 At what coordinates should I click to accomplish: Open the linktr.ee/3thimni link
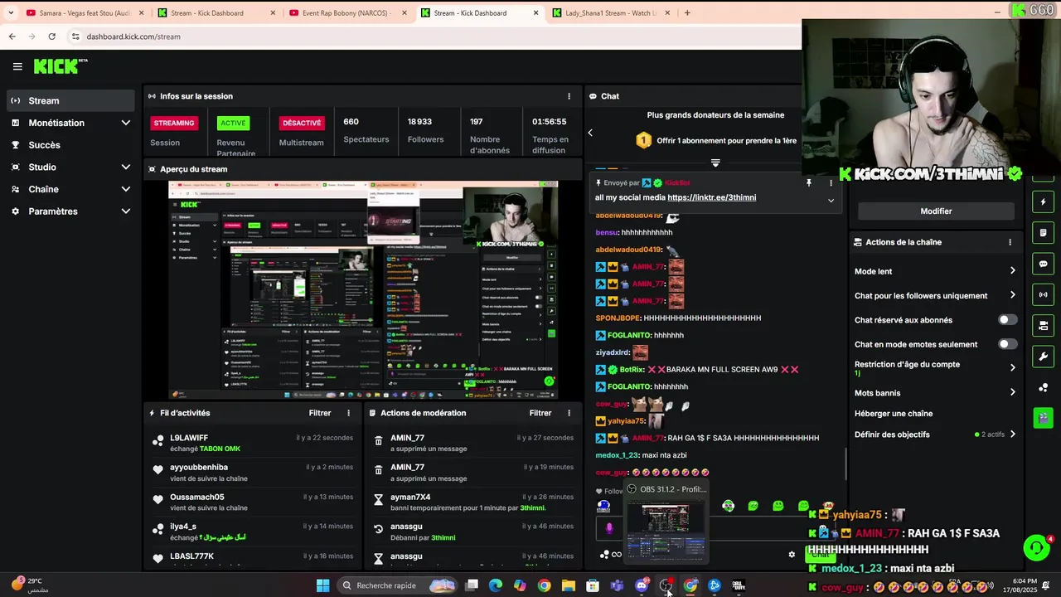711,197
